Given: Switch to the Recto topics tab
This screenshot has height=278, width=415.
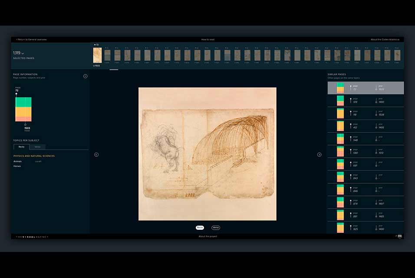Looking at the screenshot, I should pyautogui.click(x=21, y=147).
